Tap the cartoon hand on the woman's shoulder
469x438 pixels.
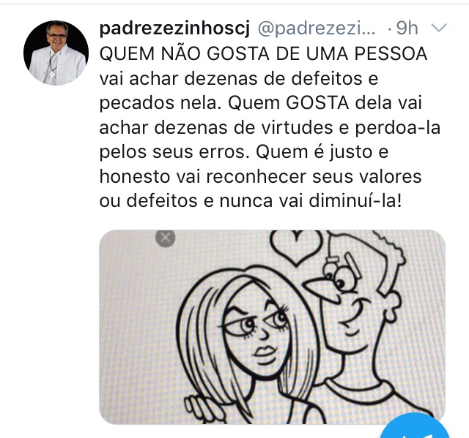[x=197, y=405]
